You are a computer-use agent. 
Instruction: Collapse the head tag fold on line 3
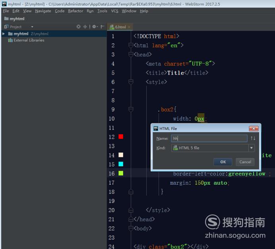[x=131, y=54]
